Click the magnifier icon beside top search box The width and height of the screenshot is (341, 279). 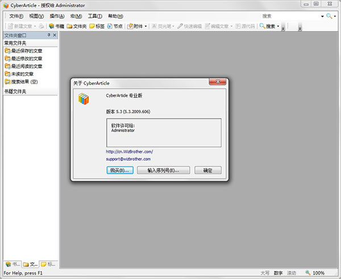click(x=329, y=16)
